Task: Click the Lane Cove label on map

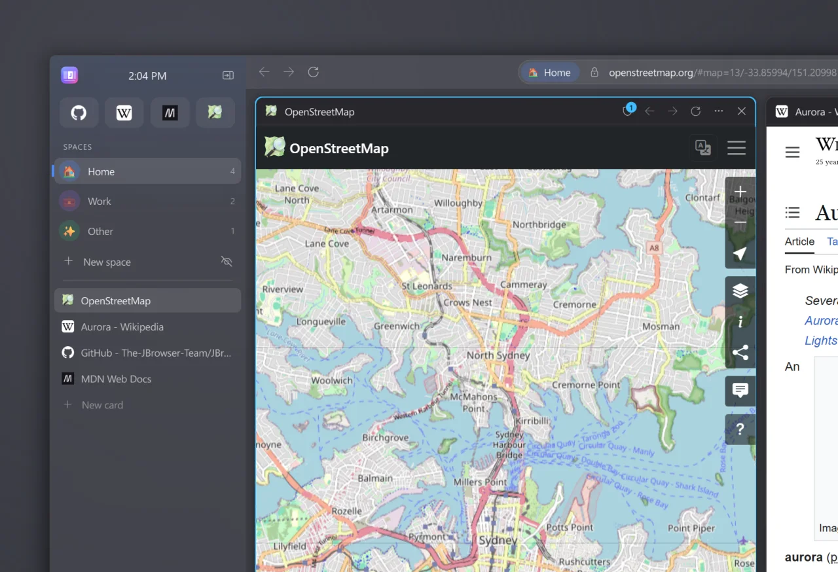Action: point(327,243)
